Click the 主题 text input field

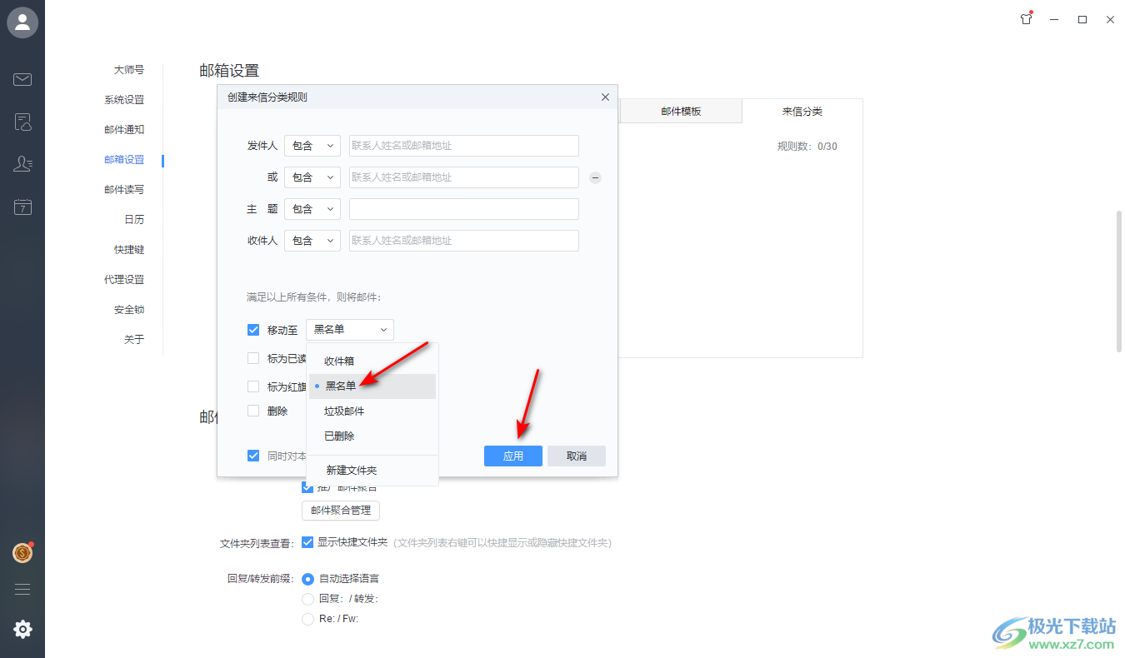pos(464,209)
